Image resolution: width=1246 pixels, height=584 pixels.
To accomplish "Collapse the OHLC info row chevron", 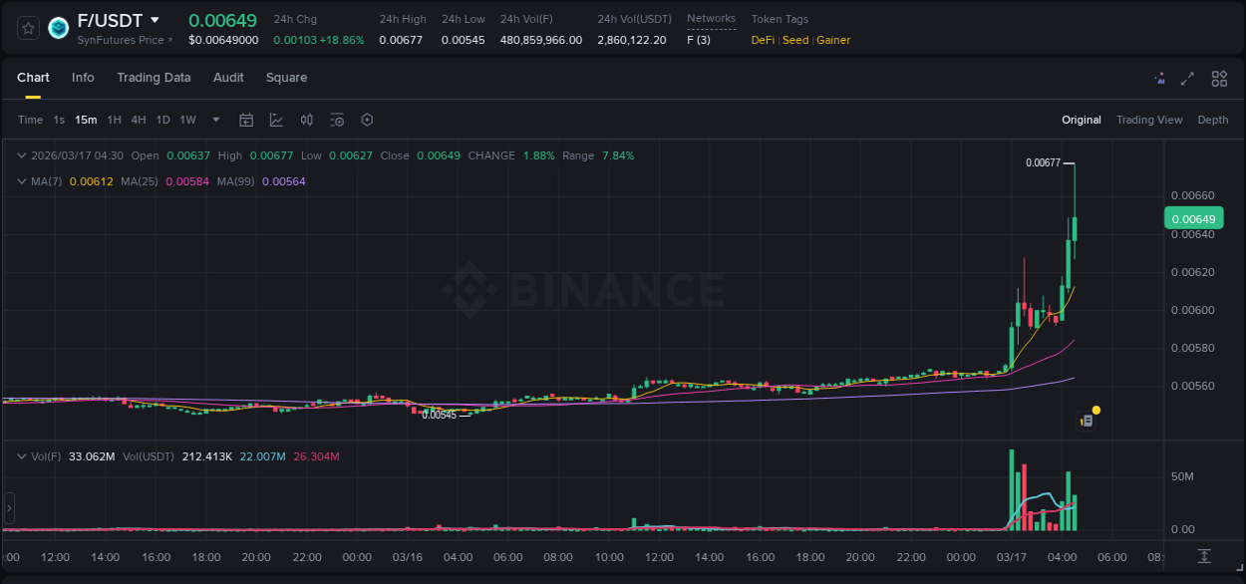I will point(21,155).
